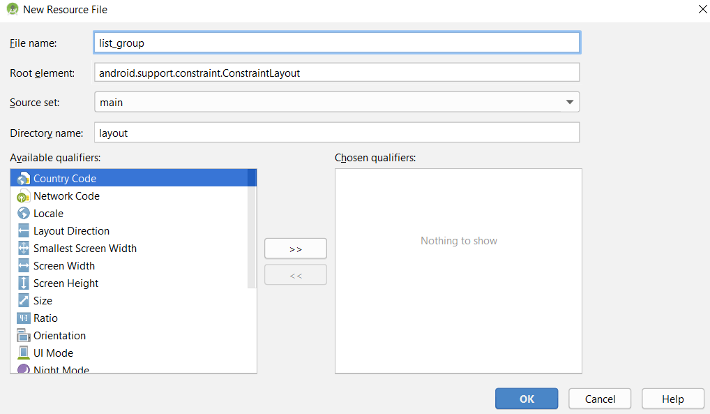
Task: Click the Directory name input field
Action: (336, 133)
